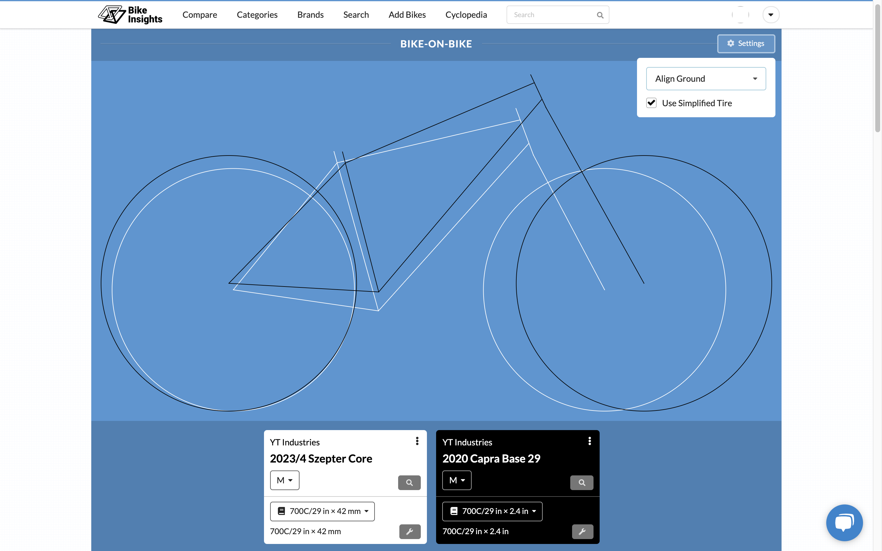Viewport: 882px width, 551px height.
Task: Open the chat support bubble
Action: (x=844, y=522)
